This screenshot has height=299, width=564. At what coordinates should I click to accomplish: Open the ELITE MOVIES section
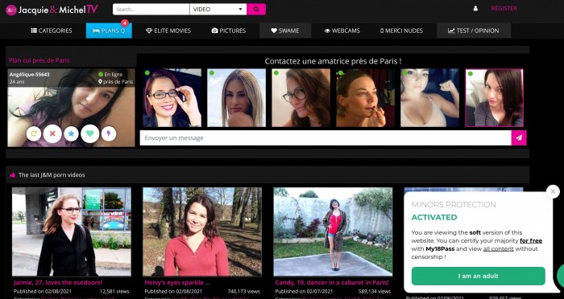pyautogui.click(x=168, y=31)
